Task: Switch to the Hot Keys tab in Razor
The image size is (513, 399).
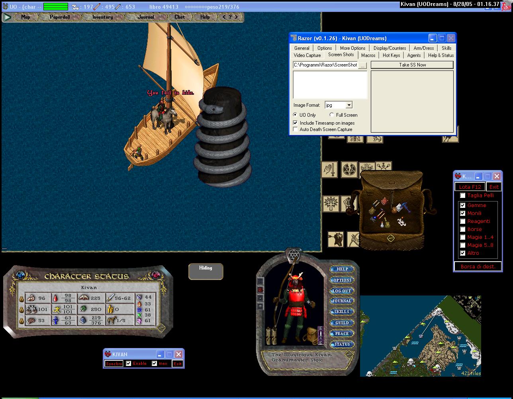Action: click(391, 55)
